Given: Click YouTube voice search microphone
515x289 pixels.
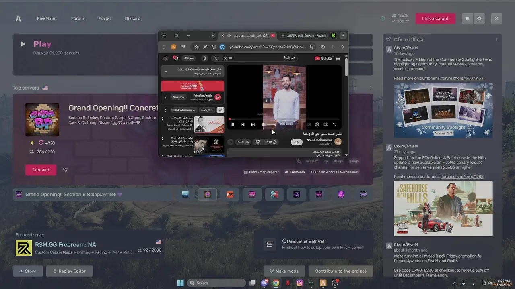Looking at the screenshot, I should 204,58.
